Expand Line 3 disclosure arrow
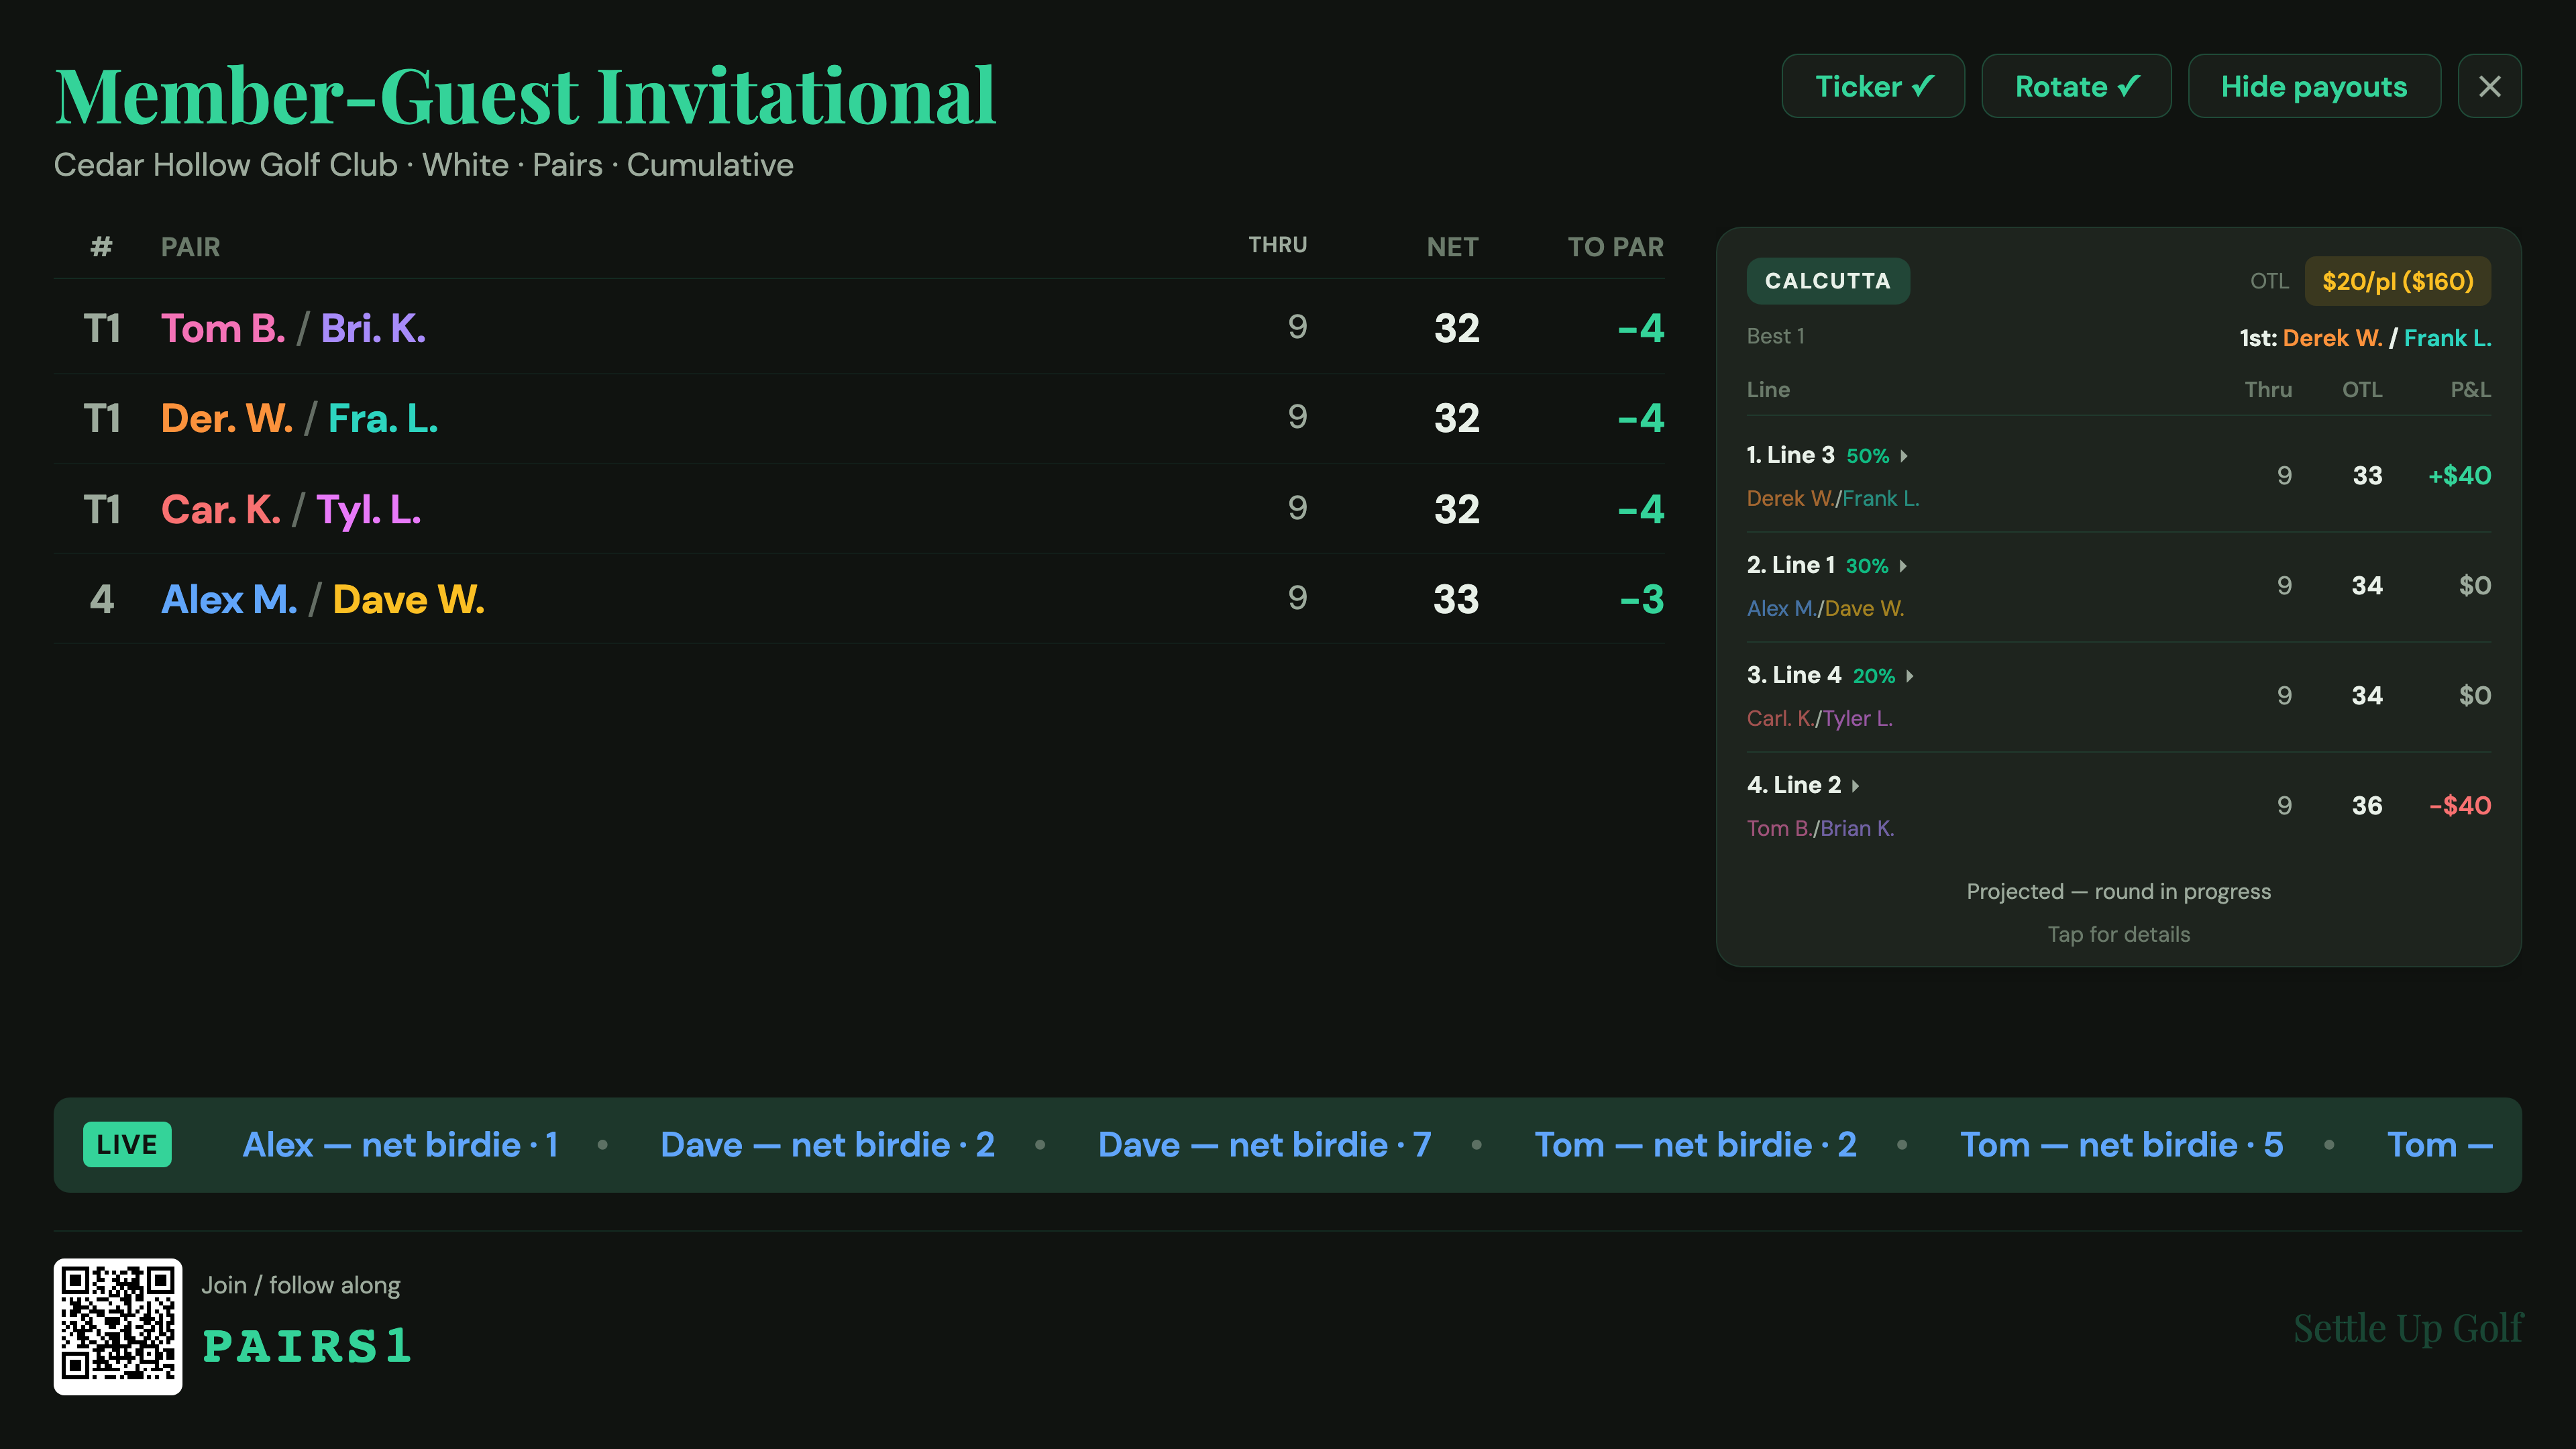The width and height of the screenshot is (2576, 1449). point(1904,456)
